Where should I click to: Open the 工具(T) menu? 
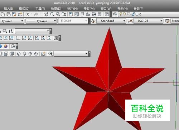point(40,9)
